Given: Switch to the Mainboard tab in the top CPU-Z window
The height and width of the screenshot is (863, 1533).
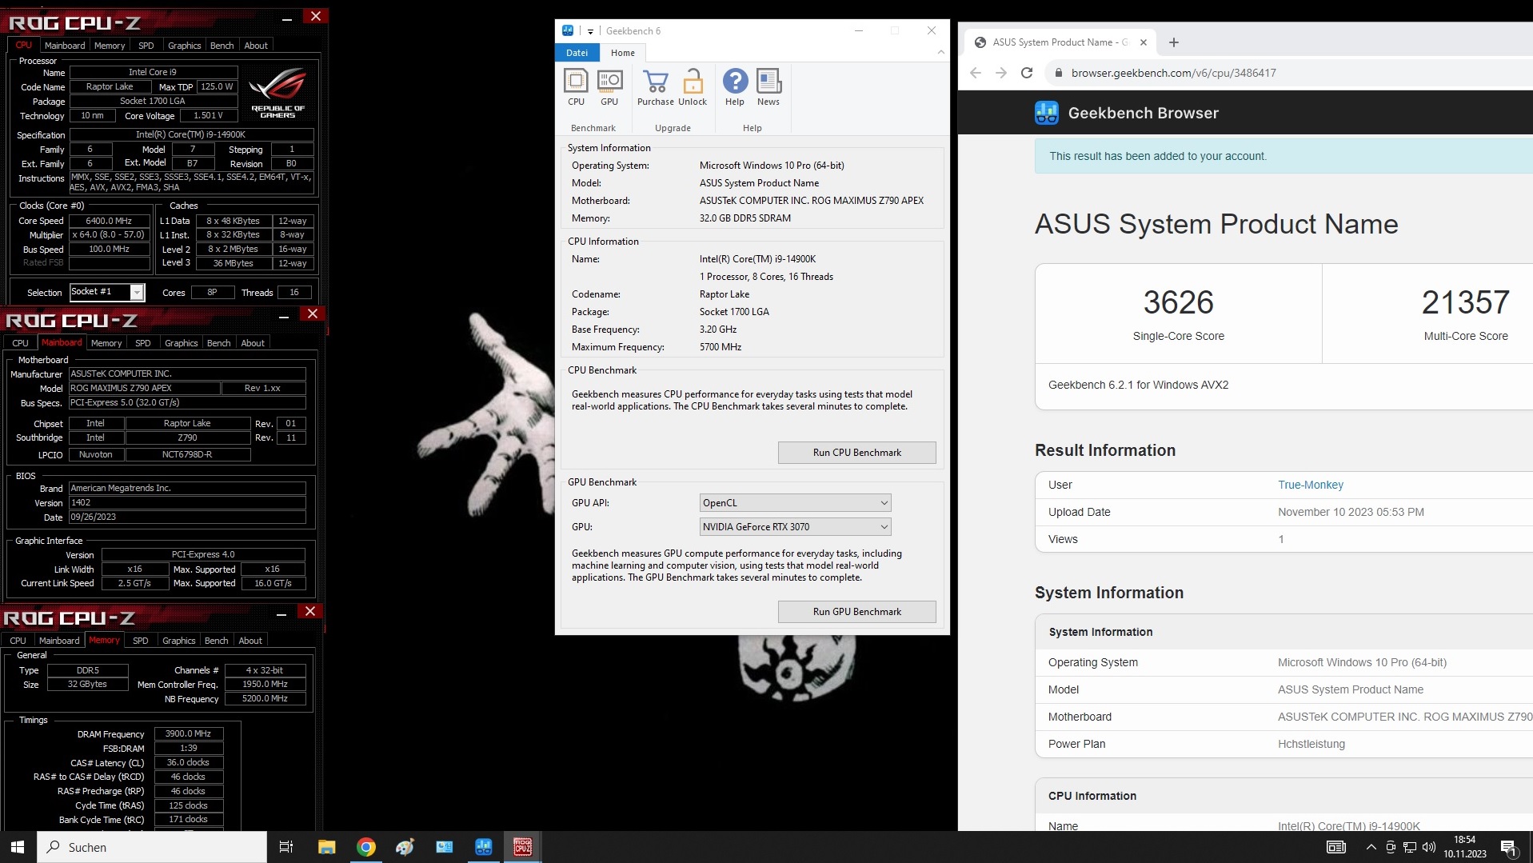Looking at the screenshot, I should 65,46.
